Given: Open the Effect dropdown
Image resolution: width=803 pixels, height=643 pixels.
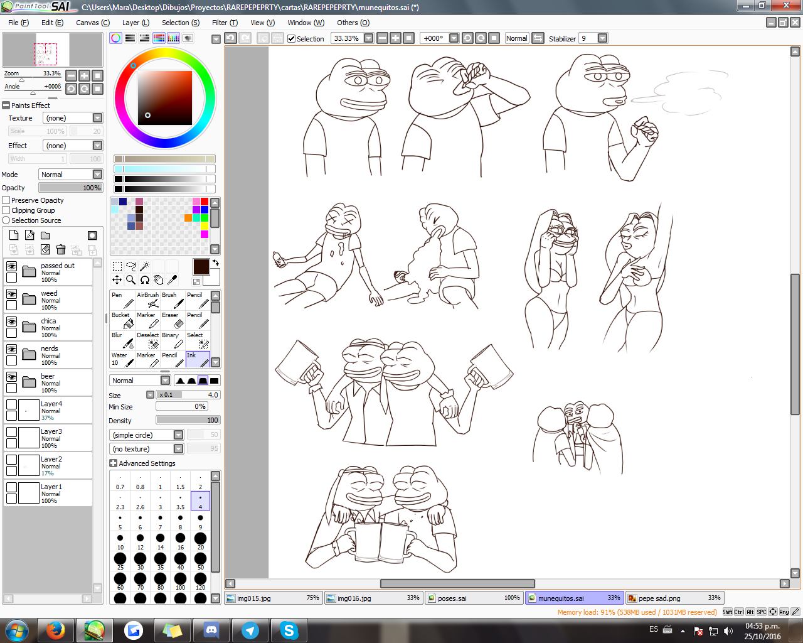Looking at the screenshot, I should pos(97,146).
